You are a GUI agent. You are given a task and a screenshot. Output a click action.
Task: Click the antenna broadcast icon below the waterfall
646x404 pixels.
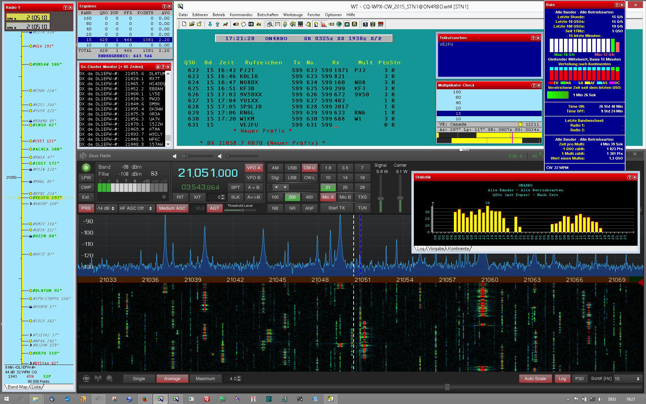[x=98, y=378]
